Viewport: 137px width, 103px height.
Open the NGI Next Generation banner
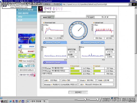[x=27, y=61]
